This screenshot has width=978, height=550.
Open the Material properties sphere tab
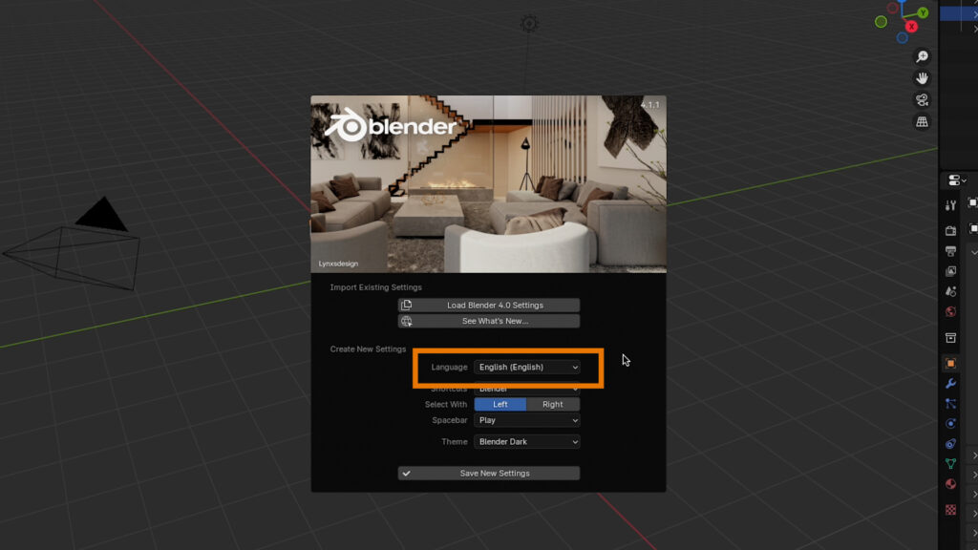pos(950,484)
